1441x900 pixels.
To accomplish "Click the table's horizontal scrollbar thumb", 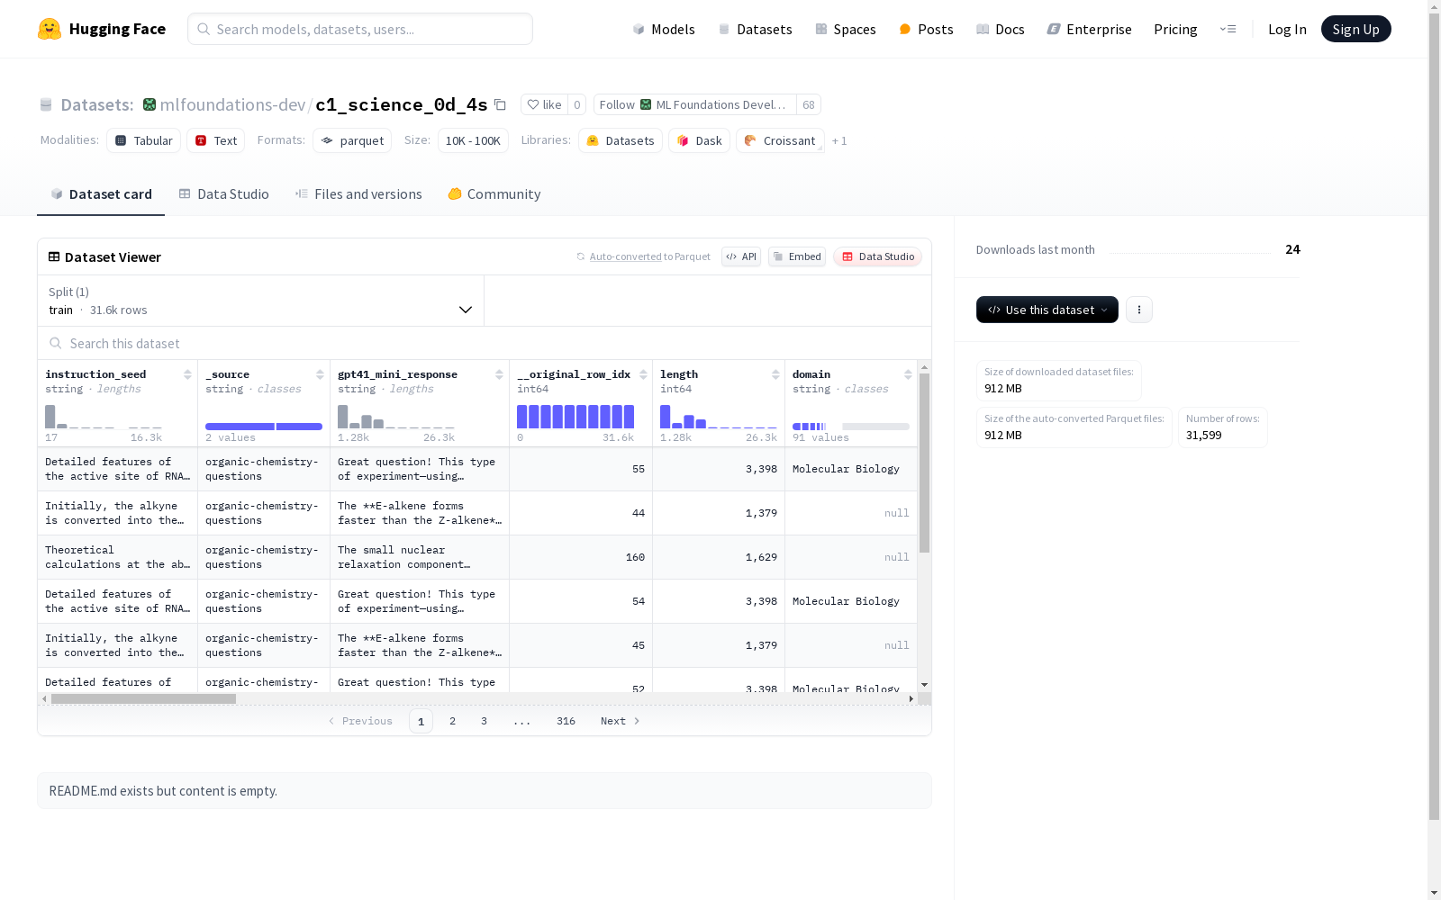I will 143,698.
